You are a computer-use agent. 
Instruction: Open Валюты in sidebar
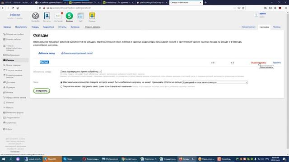click(x=10, y=103)
